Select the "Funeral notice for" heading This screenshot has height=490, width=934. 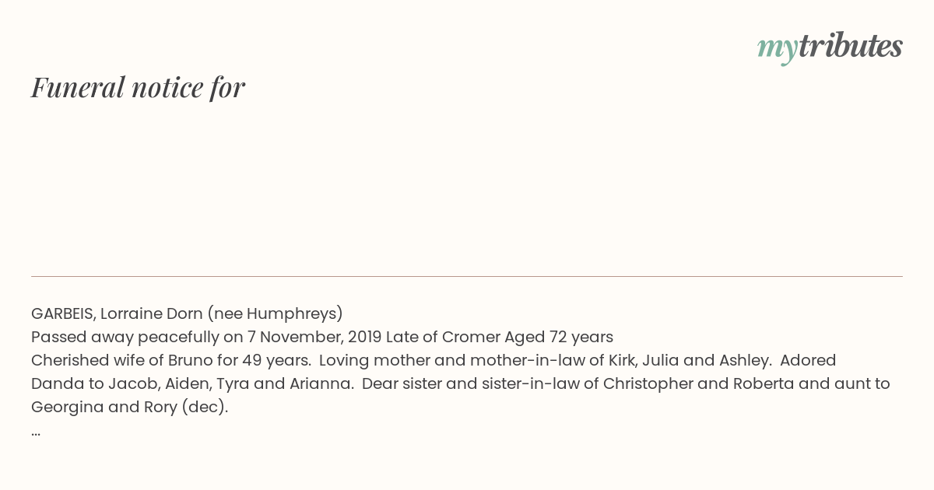(x=138, y=87)
